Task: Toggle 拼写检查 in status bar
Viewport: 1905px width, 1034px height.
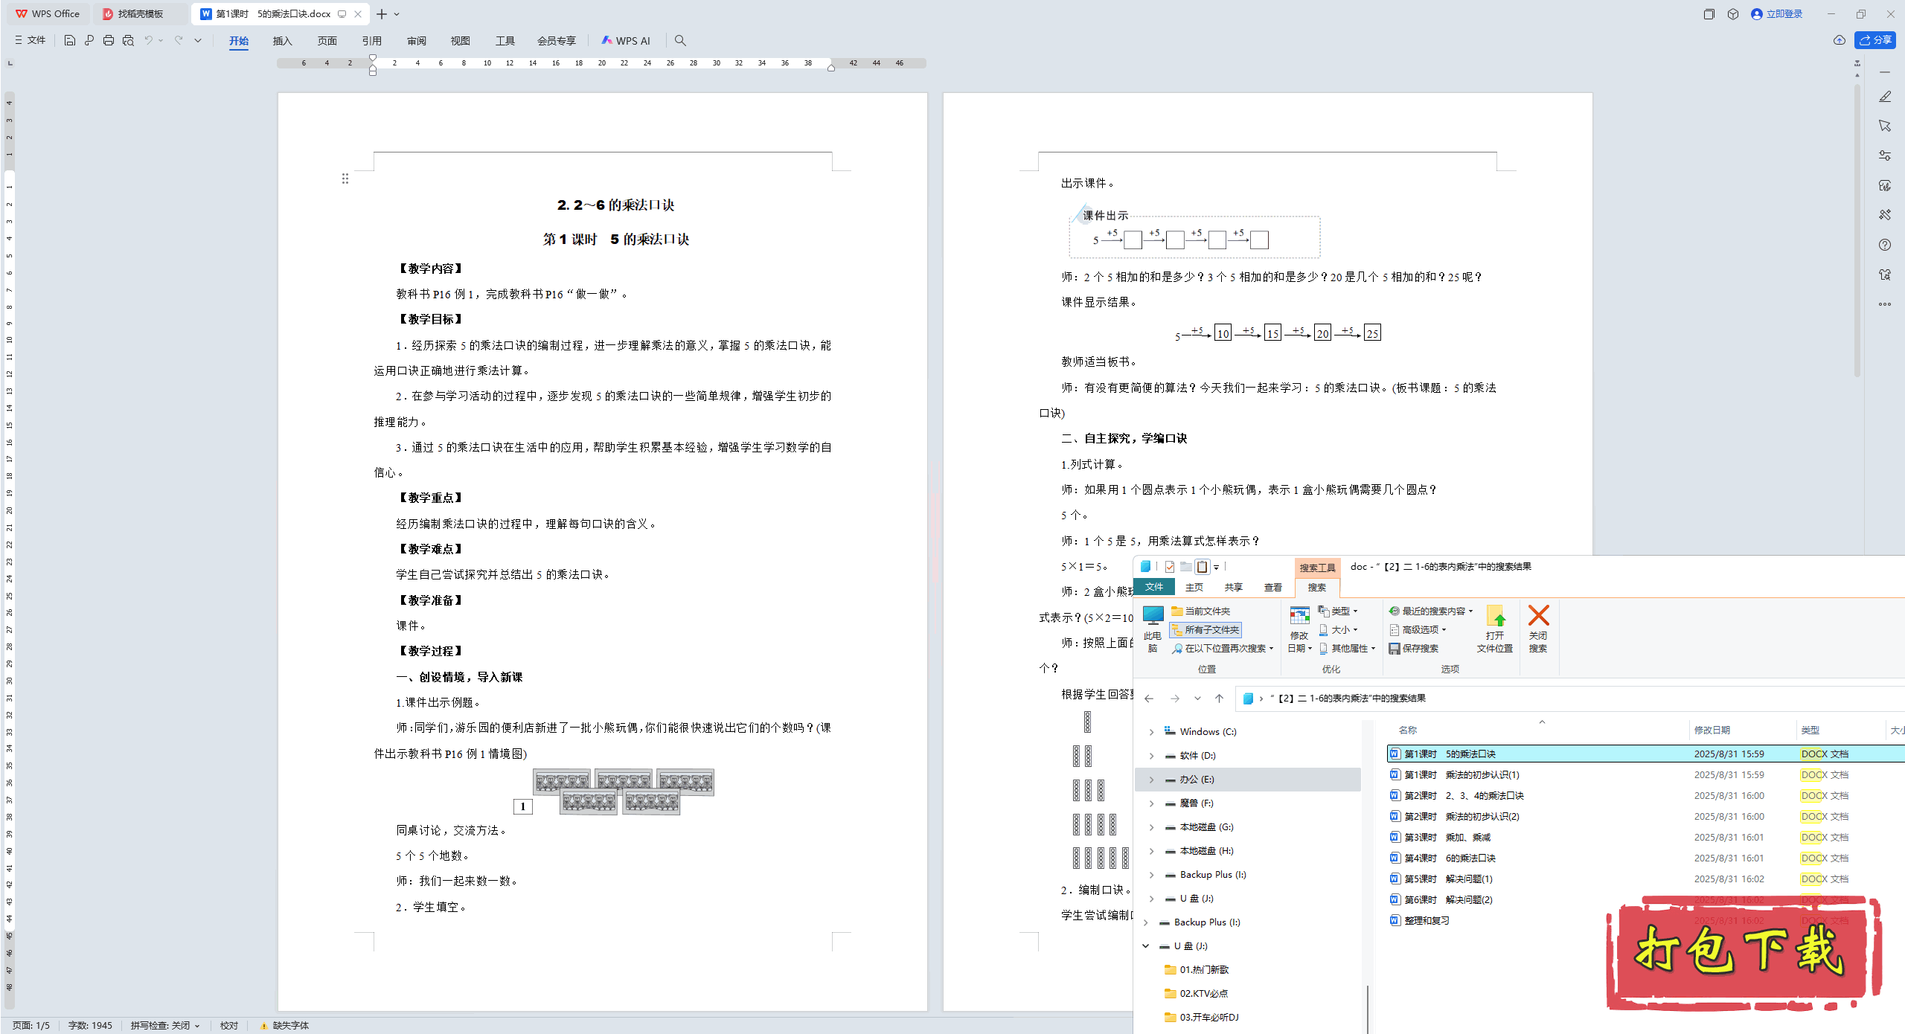Action: point(164,1025)
